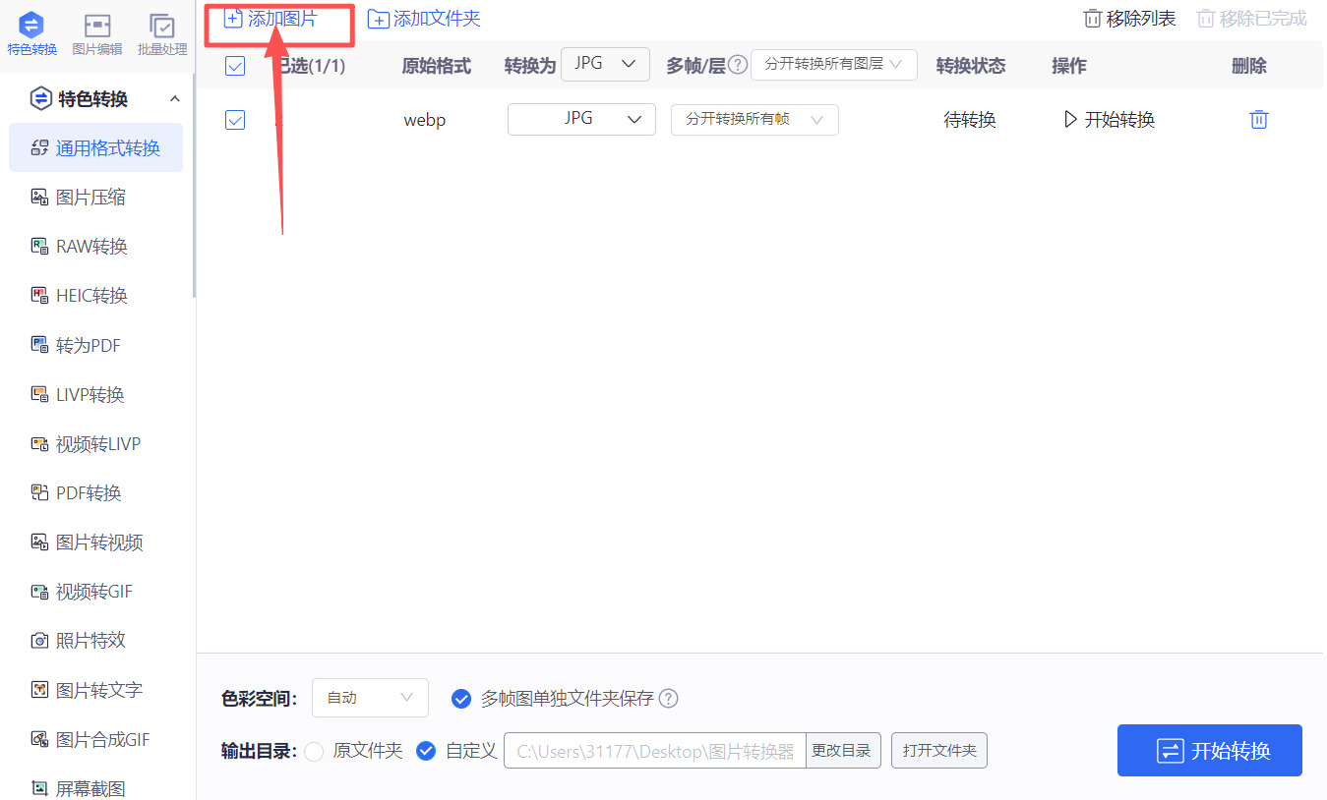
Task: Open the 分开转换所有帧 dropdown
Action: 754,119
